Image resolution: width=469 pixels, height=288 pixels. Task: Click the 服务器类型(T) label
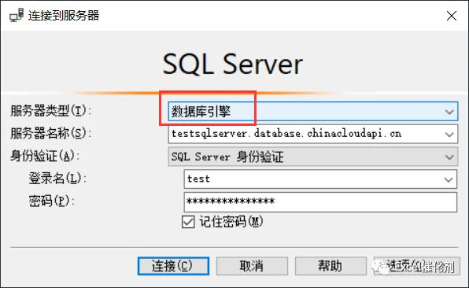pyautogui.click(x=50, y=111)
